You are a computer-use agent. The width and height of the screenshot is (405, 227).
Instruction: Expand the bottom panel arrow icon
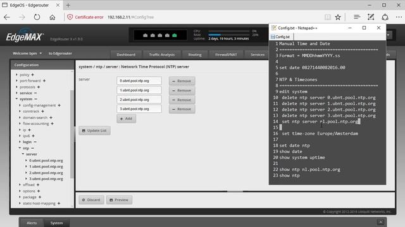coord(381,222)
